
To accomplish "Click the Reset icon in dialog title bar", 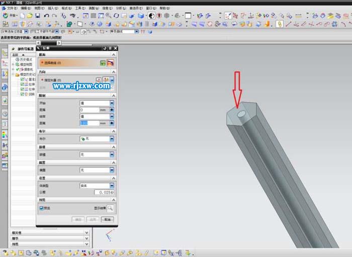I will [x=105, y=48].
